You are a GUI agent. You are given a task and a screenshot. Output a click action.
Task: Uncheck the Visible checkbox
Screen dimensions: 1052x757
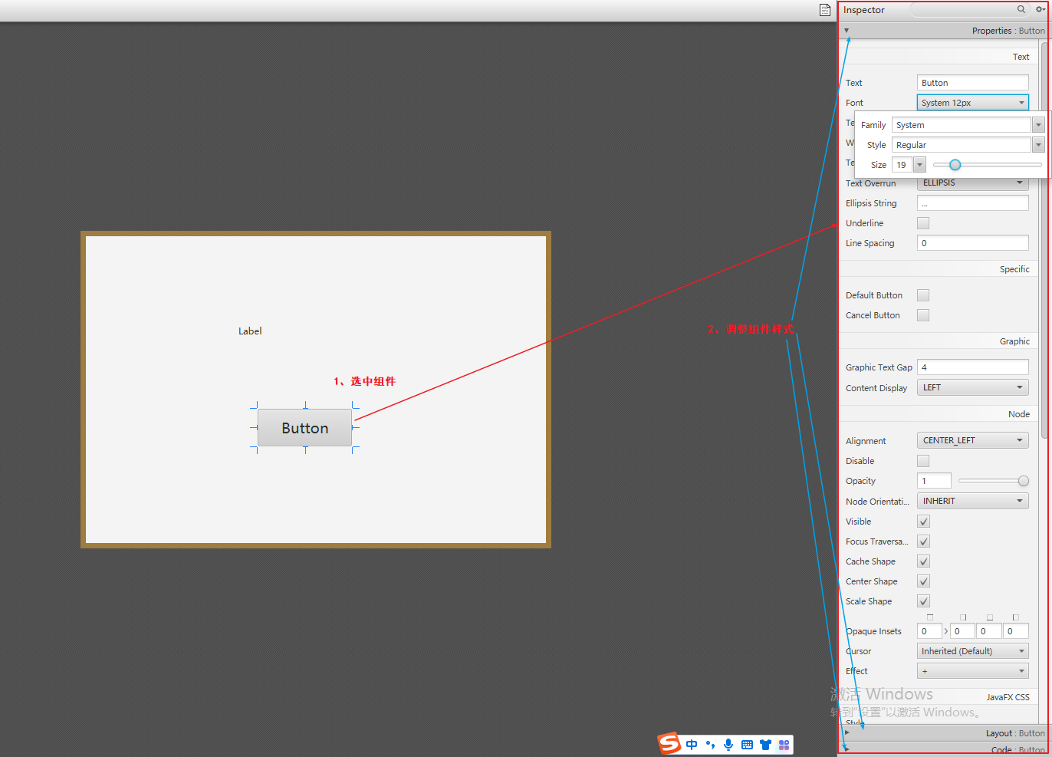922,521
